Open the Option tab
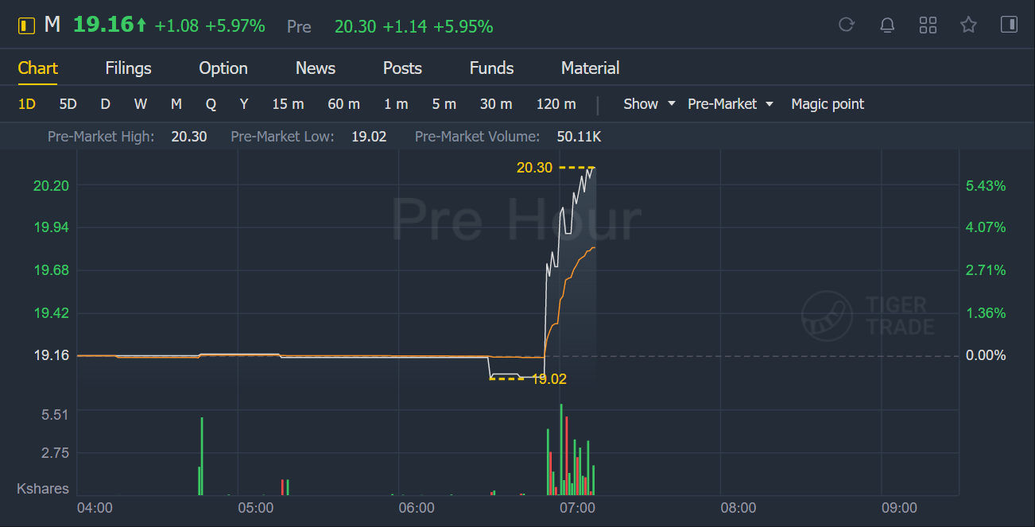The image size is (1035, 527). tap(223, 68)
